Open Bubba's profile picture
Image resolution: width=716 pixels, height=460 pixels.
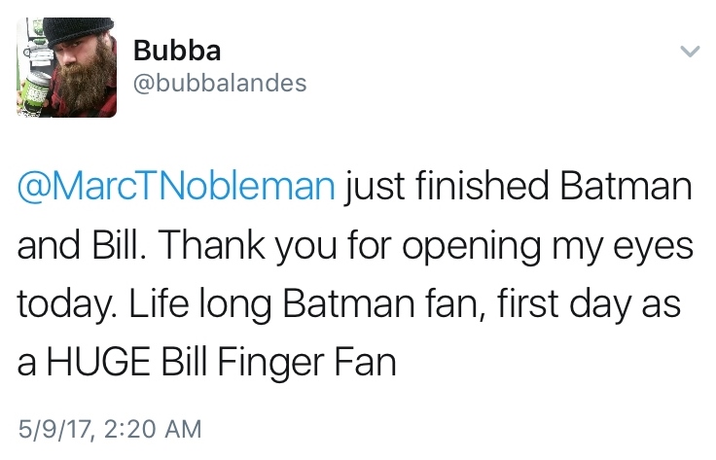(67, 68)
